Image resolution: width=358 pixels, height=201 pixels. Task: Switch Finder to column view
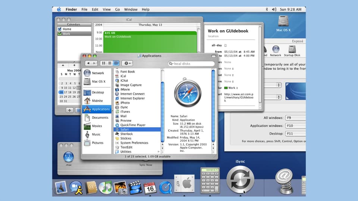point(116,63)
